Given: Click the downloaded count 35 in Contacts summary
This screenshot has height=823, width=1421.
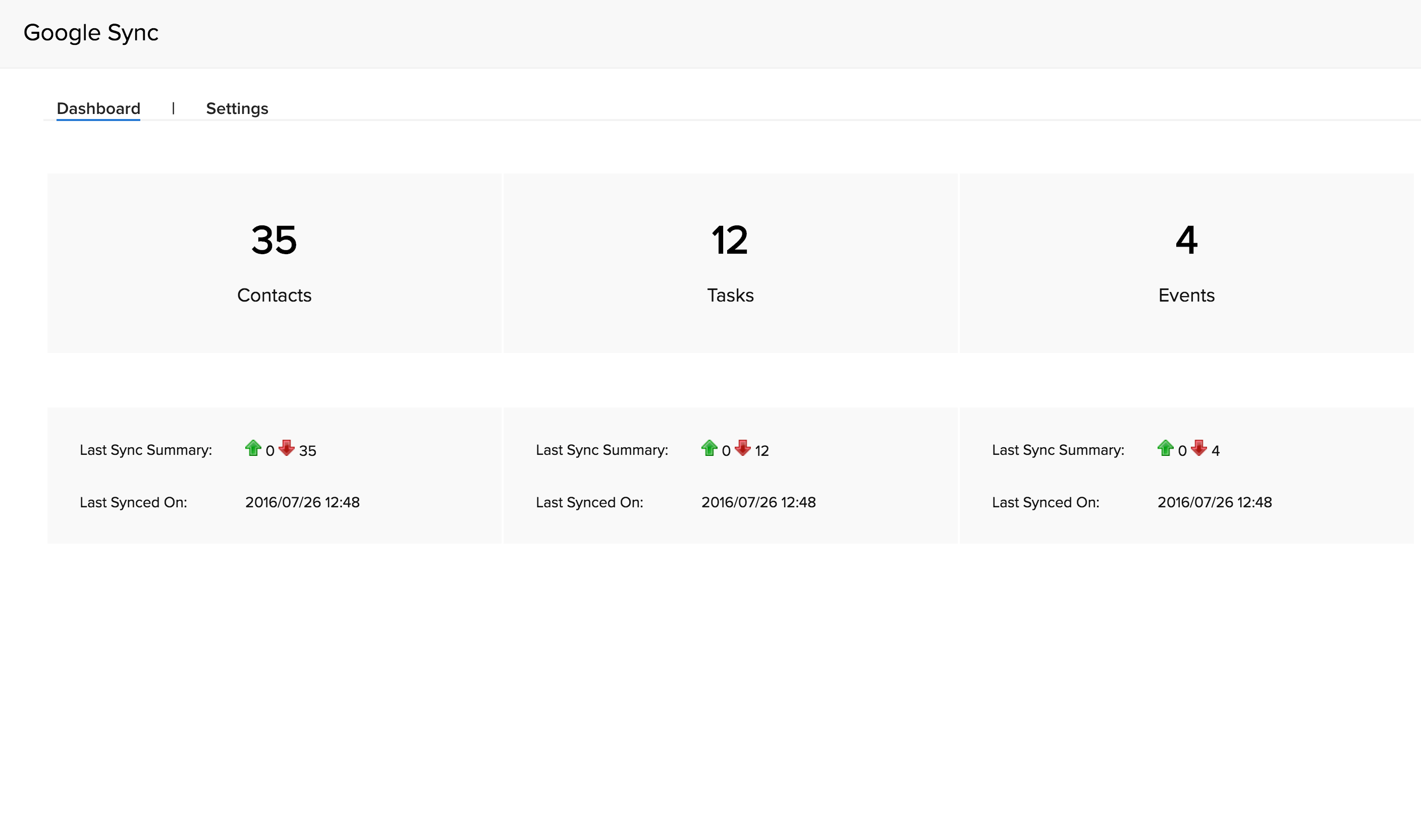Looking at the screenshot, I should click(308, 451).
